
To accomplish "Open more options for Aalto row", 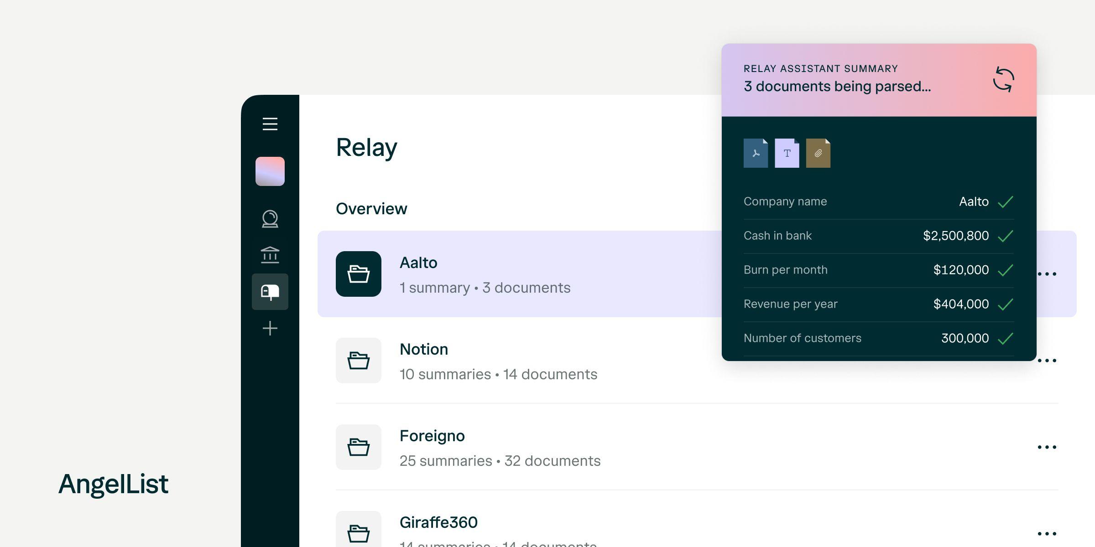I will tap(1047, 274).
